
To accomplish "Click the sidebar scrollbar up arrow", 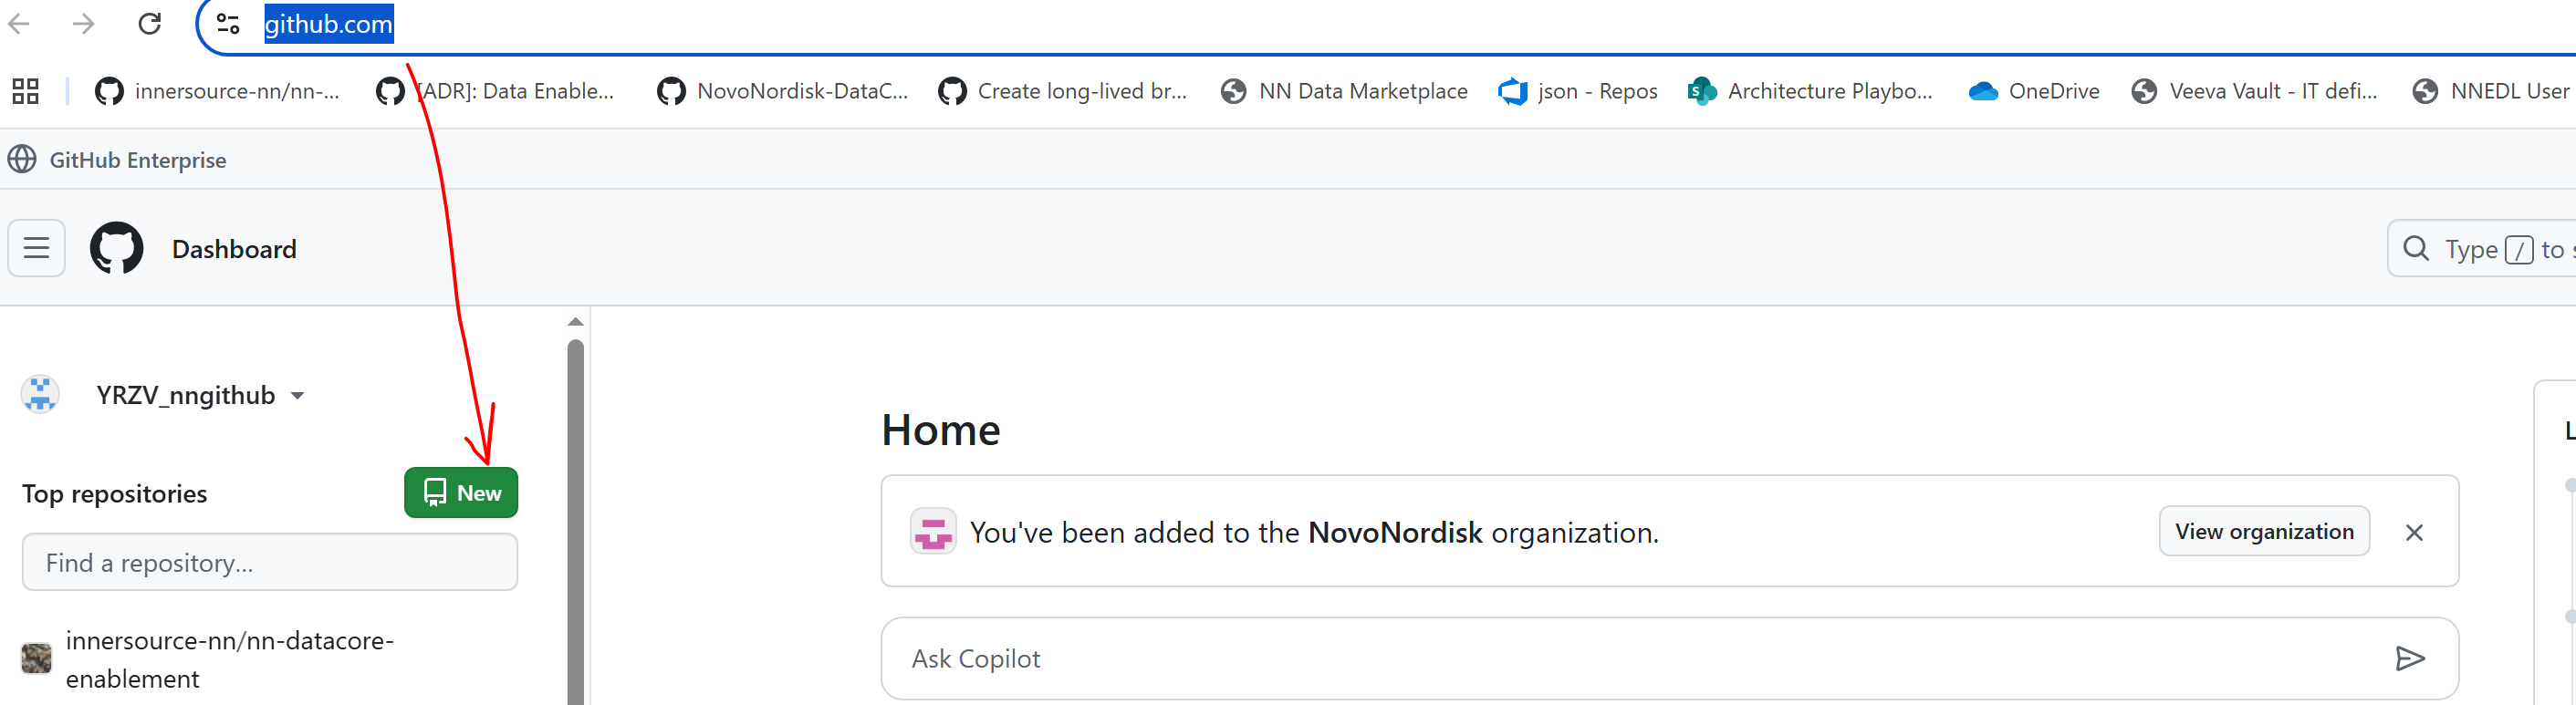I will tap(575, 322).
